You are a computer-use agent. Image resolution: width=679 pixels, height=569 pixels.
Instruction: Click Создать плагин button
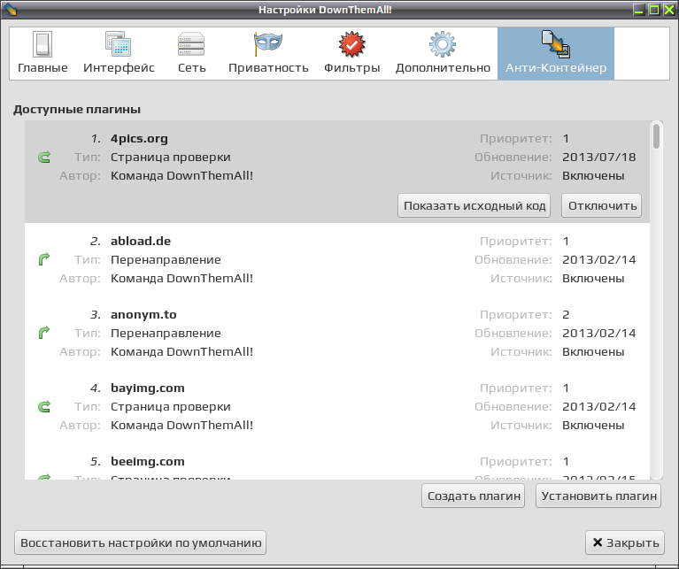474,496
